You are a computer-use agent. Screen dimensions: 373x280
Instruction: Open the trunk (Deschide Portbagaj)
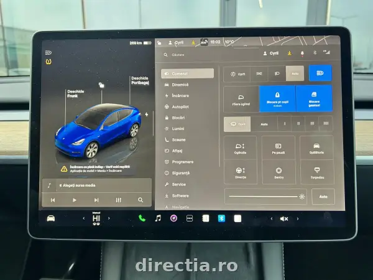pos(140,80)
